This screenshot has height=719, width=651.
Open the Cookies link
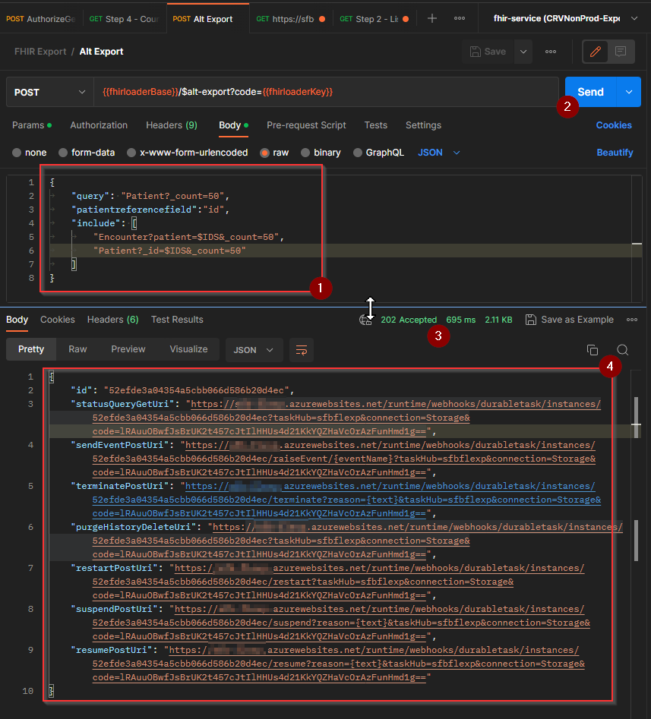pos(614,125)
